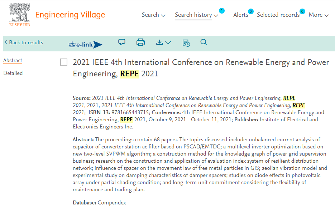This screenshot has height=208, width=335.
Task: Click the ISBN-13 number 9781665443715
Action: coord(130,112)
